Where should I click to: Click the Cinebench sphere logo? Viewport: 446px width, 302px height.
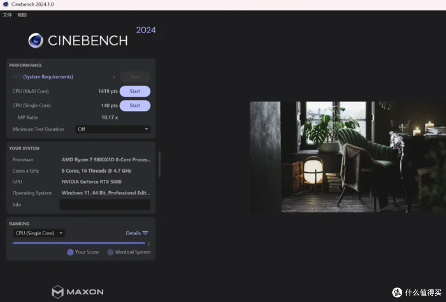(36, 40)
